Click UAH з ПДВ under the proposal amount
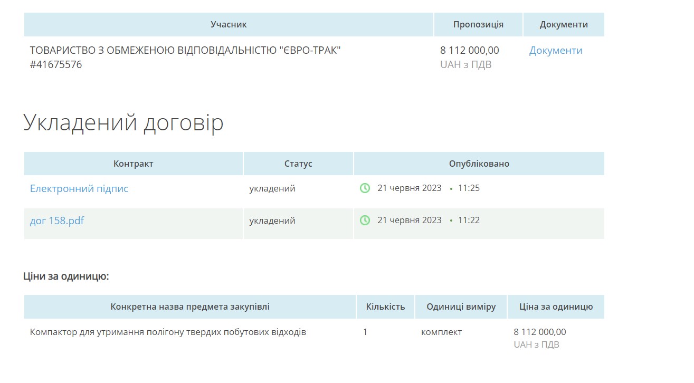 [x=466, y=65]
